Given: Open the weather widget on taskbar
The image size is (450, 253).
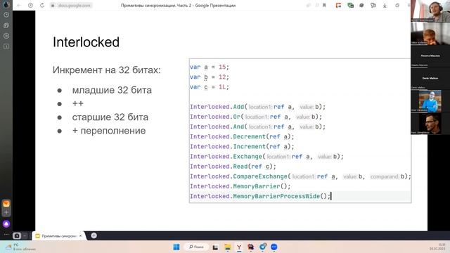Looking at the screenshot, I should click(20, 247).
